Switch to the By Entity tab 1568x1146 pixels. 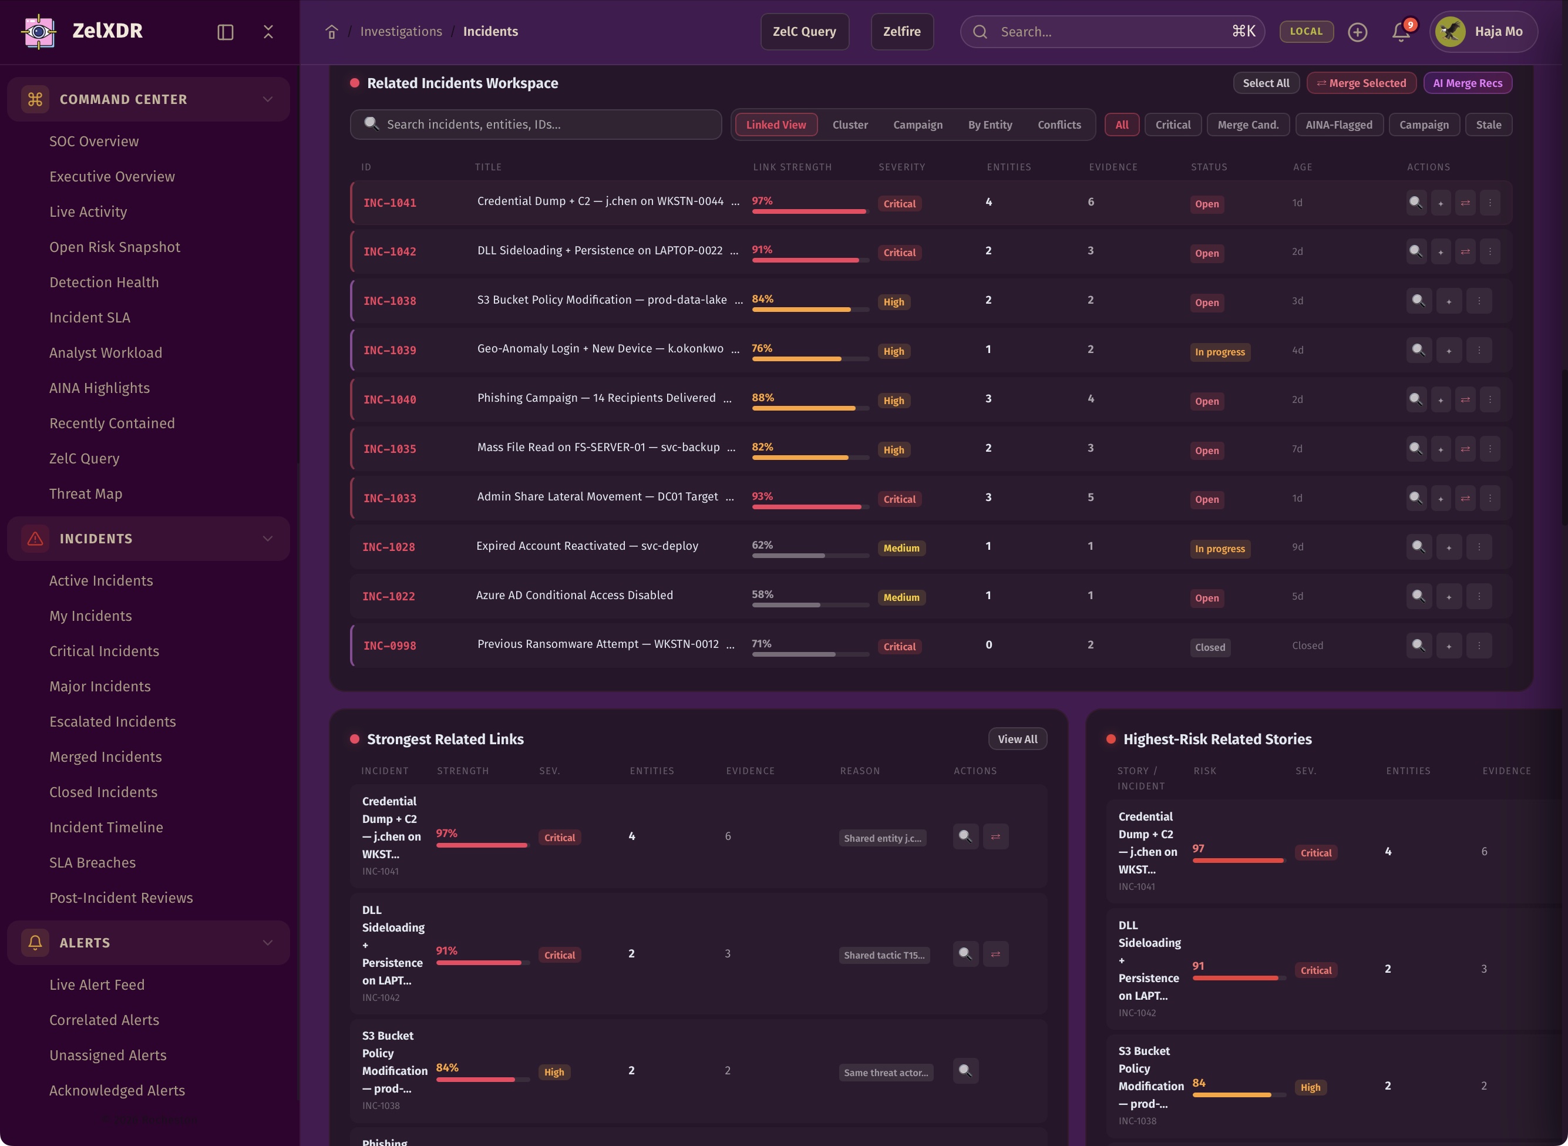point(990,125)
